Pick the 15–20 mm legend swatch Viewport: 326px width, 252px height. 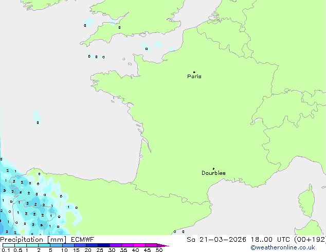tap(80, 245)
